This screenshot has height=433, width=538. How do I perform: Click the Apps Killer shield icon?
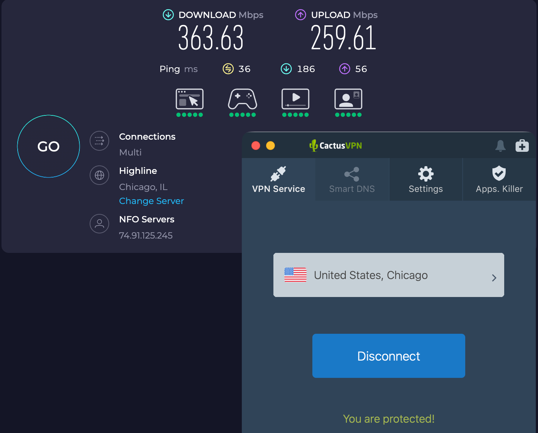click(x=499, y=173)
